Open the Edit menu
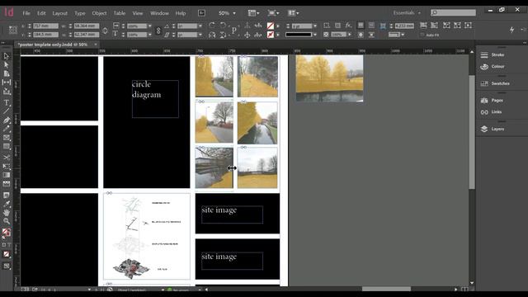This screenshot has width=528, height=297. [x=41, y=13]
